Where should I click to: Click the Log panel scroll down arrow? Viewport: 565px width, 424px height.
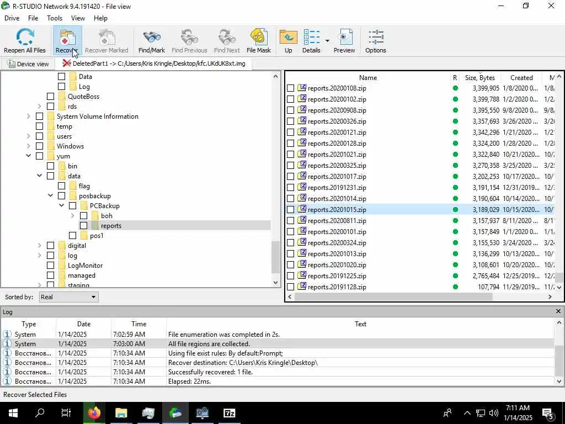tap(559, 381)
